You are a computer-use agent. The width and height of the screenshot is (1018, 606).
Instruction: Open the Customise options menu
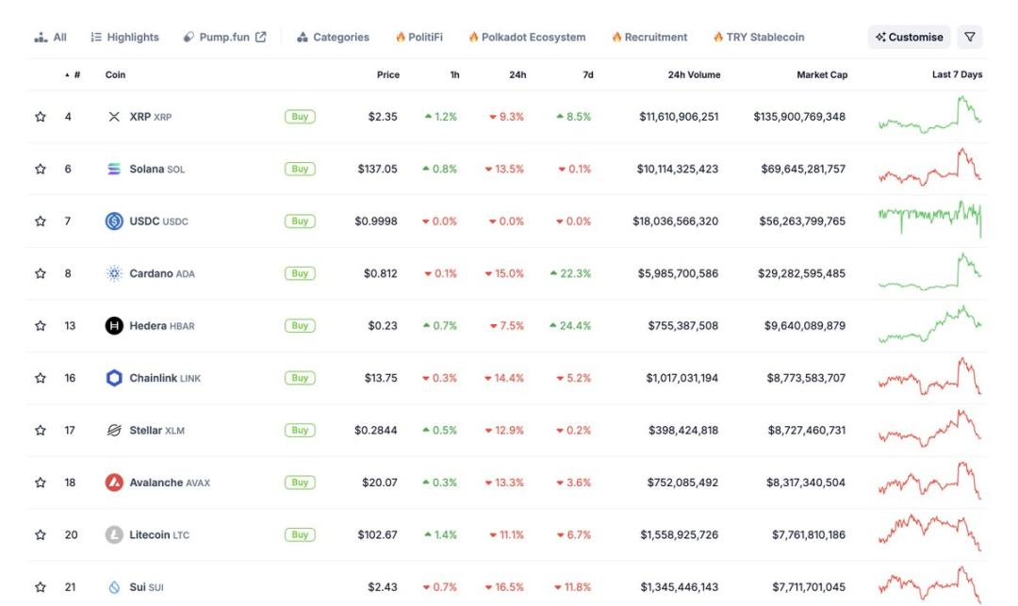[x=909, y=38]
